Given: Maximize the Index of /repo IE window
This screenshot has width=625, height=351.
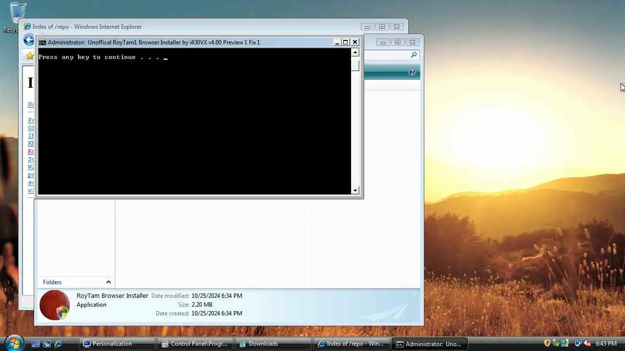Looking at the screenshot, I should pyautogui.click(x=382, y=27).
